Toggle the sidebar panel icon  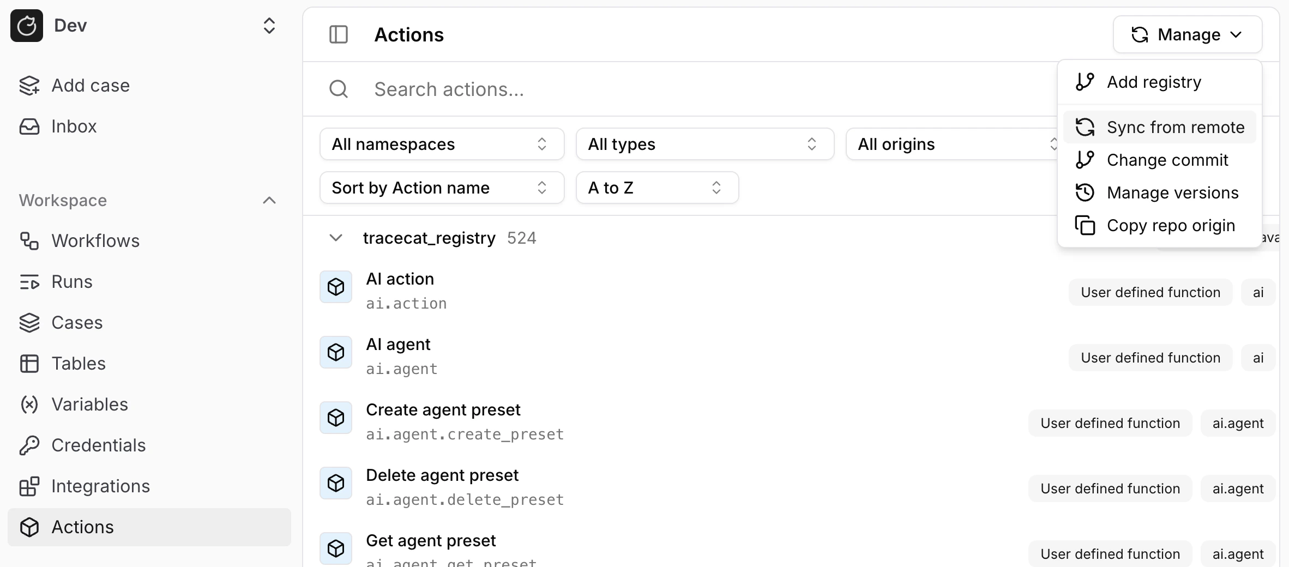[x=339, y=34]
